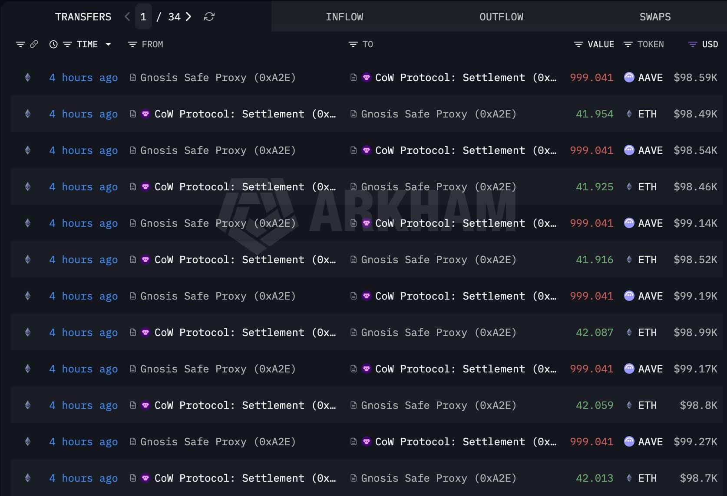This screenshot has height=496, width=727.
Task: Click the purple USD filter icon
Action: click(693, 44)
